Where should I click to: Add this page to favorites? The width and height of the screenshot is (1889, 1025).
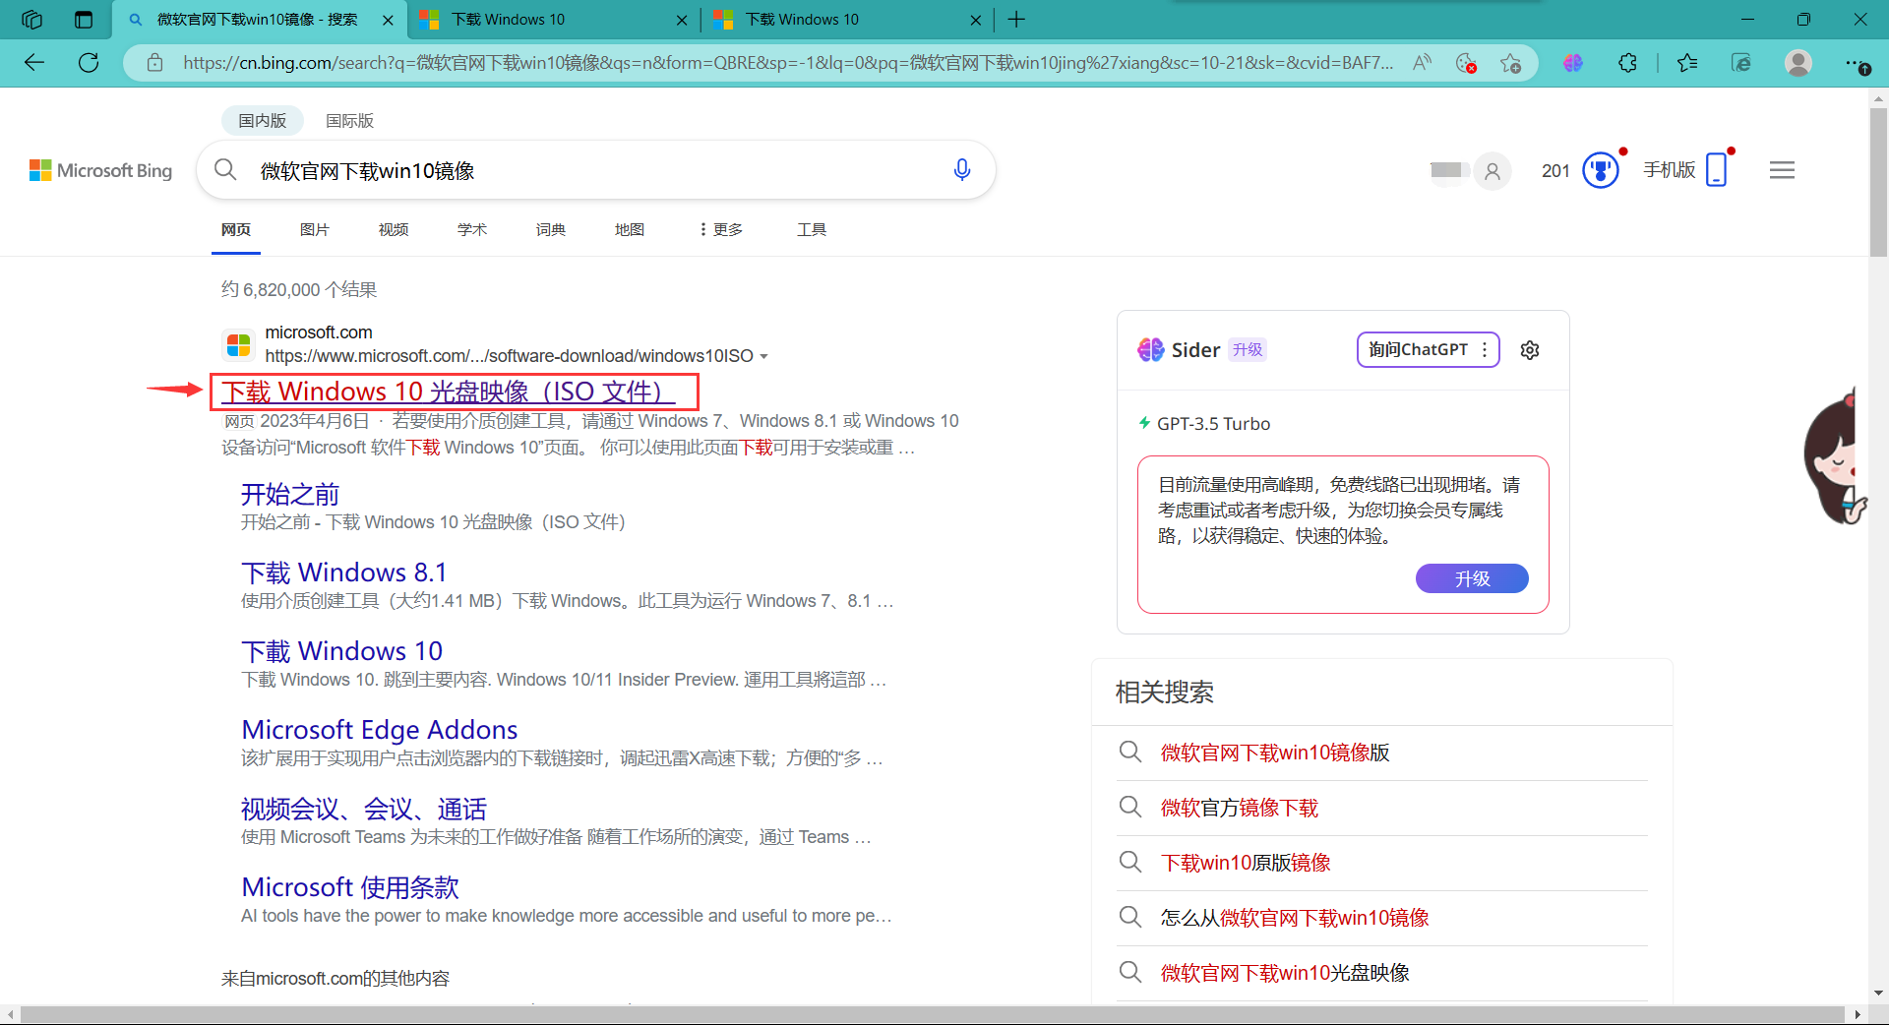pos(1510,63)
